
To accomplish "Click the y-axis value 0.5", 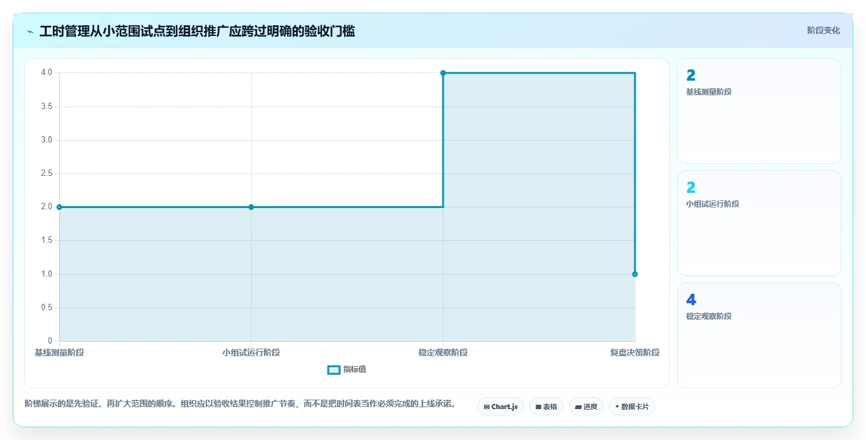I will click(x=47, y=308).
